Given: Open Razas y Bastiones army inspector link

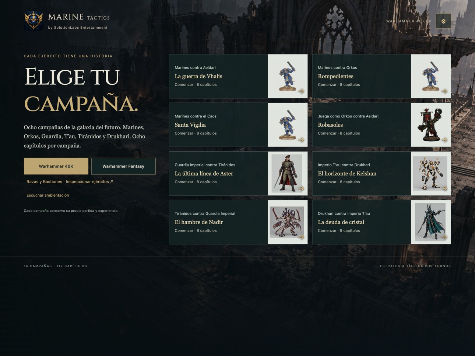Looking at the screenshot, I should [x=70, y=181].
